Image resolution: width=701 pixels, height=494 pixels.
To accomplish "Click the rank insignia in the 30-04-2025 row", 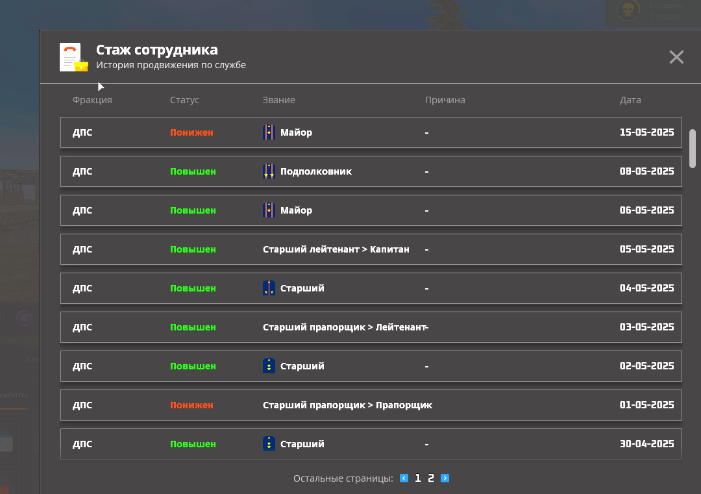I will (269, 444).
